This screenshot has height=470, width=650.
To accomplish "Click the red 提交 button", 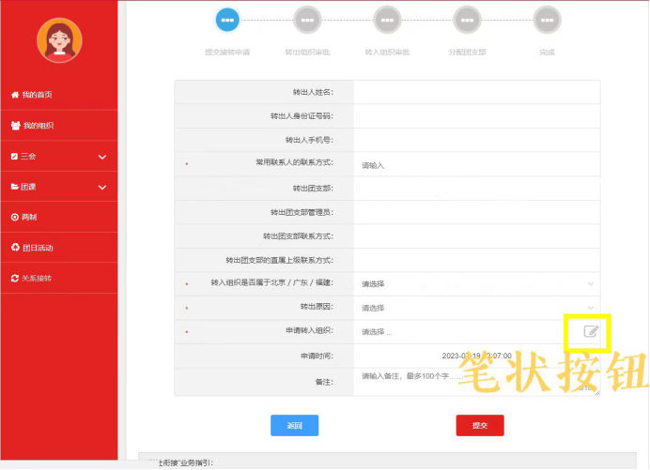I will tap(479, 425).
